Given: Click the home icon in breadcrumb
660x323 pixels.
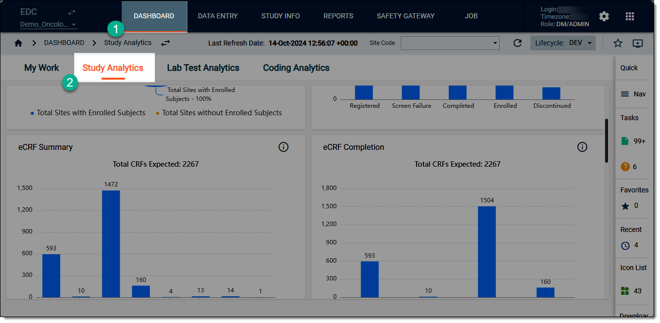Looking at the screenshot, I should (18, 43).
